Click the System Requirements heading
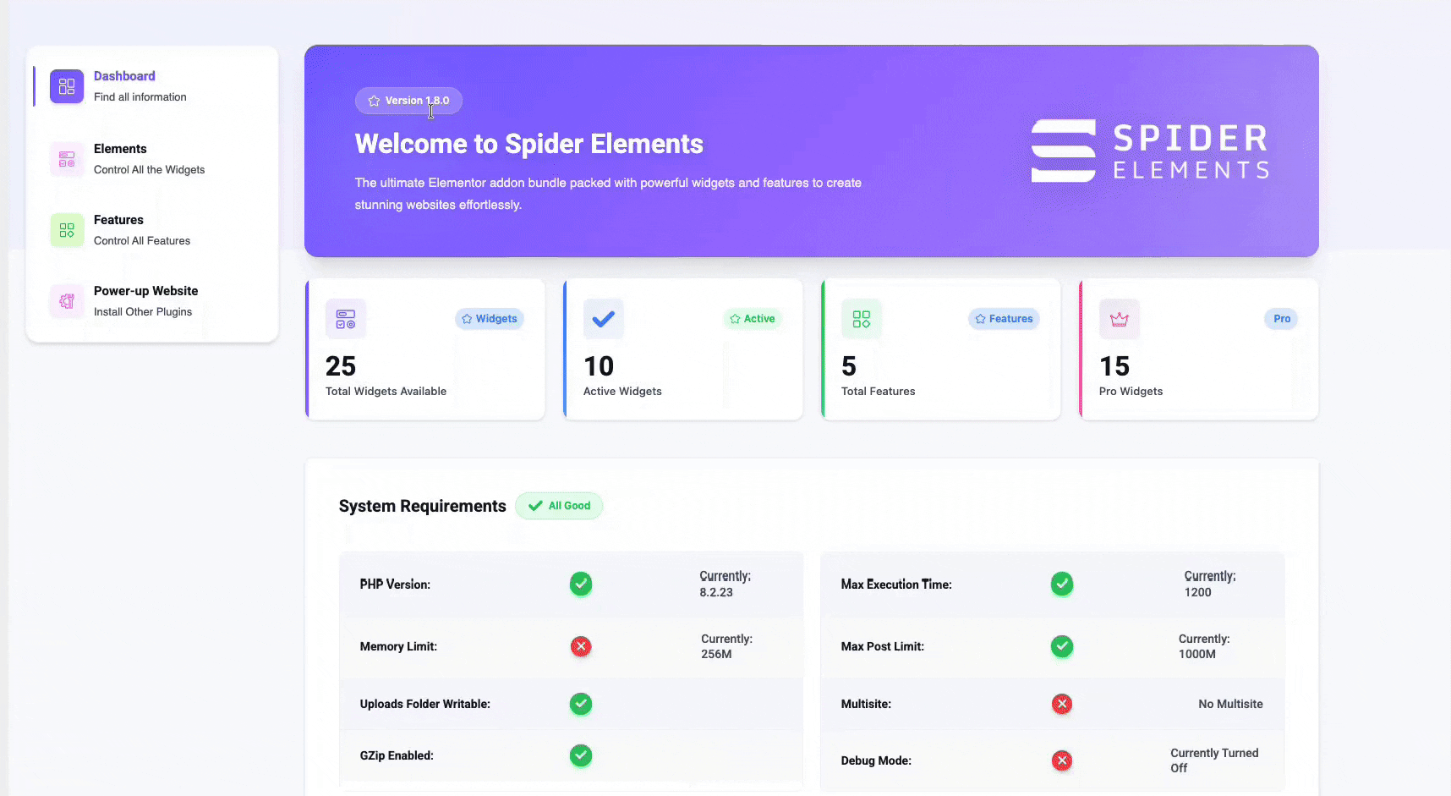The width and height of the screenshot is (1451, 796). (x=422, y=506)
